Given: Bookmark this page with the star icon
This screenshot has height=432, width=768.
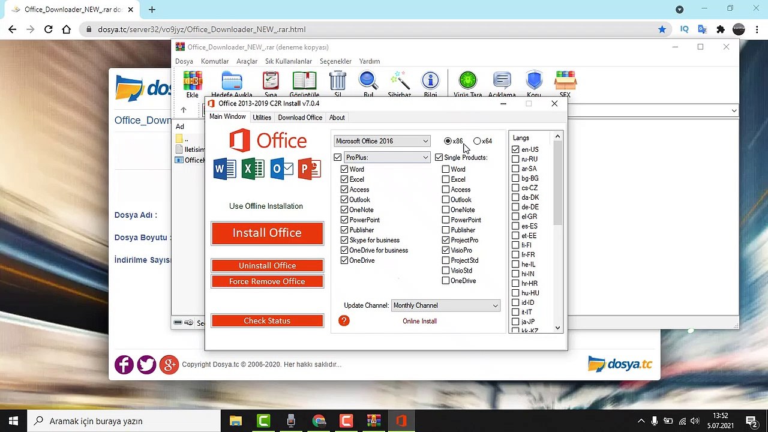Looking at the screenshot, I should pyautogui.click(x=662, y=29).
